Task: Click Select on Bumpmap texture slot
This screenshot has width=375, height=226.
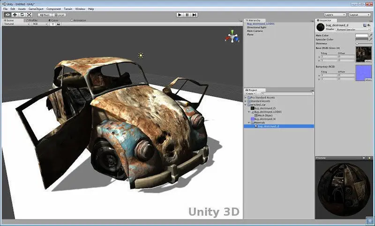Action: (x=368, y=79)
